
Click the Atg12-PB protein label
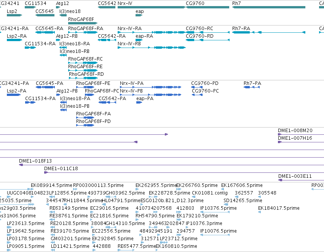pyautogui.click(x=67, y=91)
